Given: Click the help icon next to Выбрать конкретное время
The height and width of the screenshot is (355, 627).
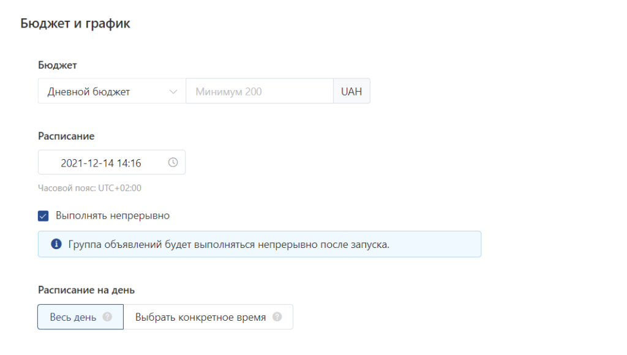Looking at the screenshot, I should pos(277,316).
